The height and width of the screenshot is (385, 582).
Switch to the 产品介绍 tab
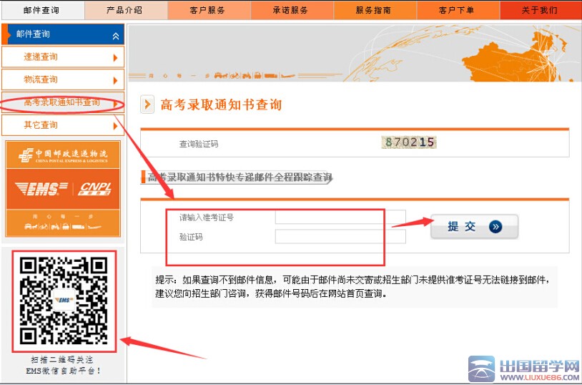pos(124,10)
